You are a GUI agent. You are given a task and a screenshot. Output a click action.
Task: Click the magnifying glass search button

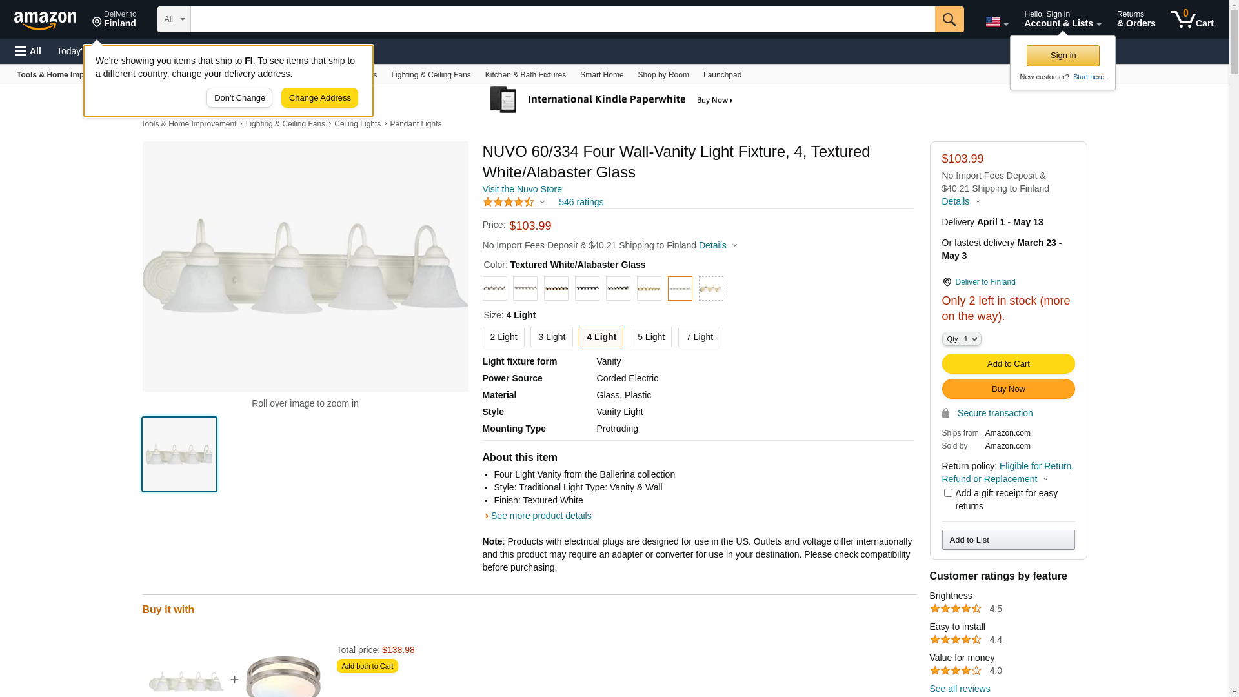click(x=949, y=19)
